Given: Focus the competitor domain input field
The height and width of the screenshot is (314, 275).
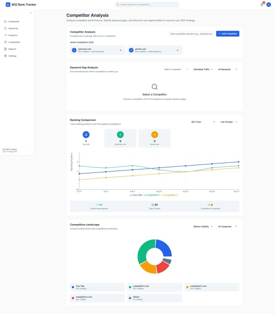Looking at the screenshot, I should (x=191, y=34).
